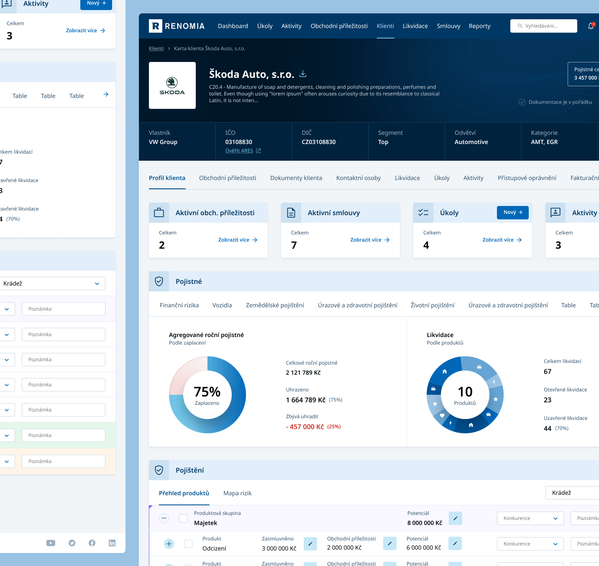Edit the Potenciál value for Majetek
The height and width of the screenshot is (566, 599).
[456, 518]
